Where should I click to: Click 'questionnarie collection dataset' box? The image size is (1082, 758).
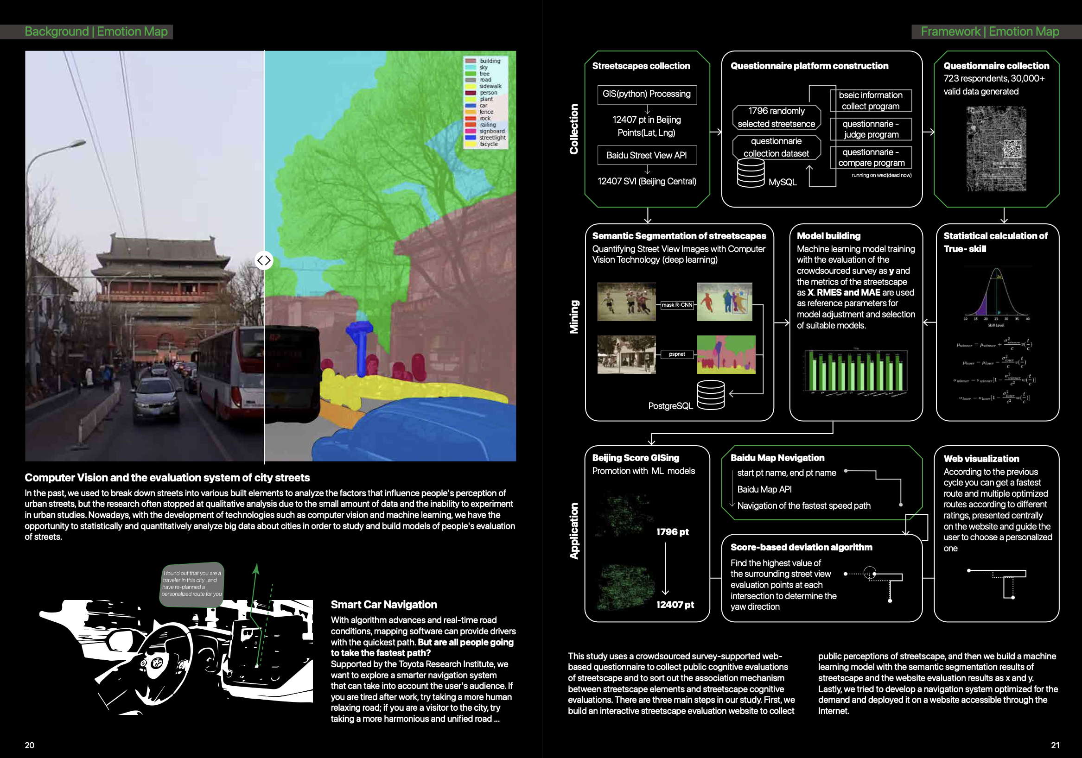776,147
